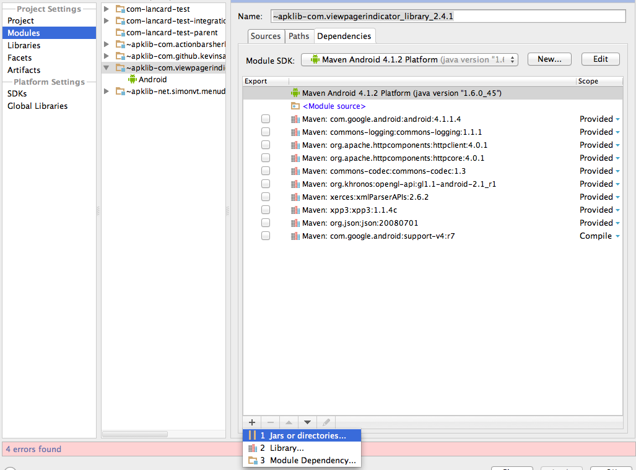Change the Compile scope of support-v4:r7
Image resolution: width=636 pixels, height=470 pixels.
click(599, 236)
